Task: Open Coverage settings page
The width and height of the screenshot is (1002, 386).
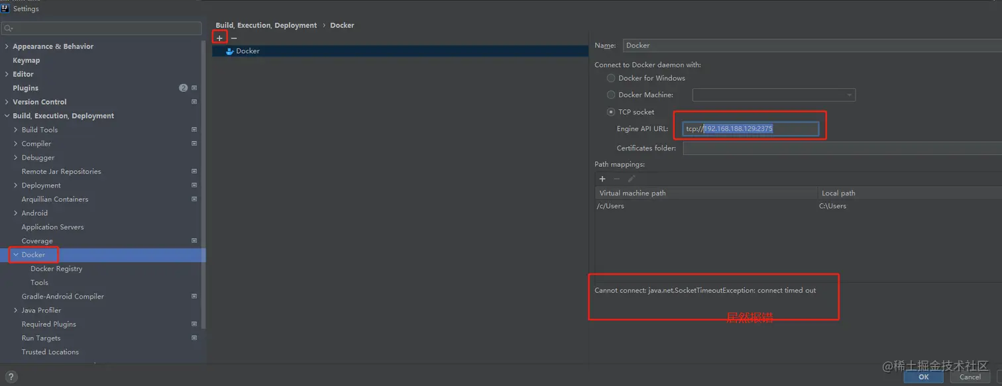Action: 37,241
